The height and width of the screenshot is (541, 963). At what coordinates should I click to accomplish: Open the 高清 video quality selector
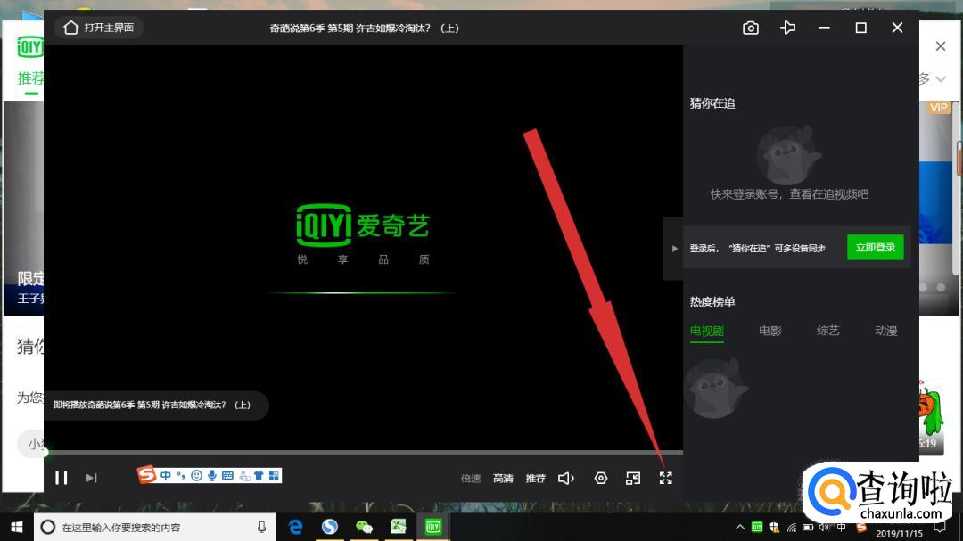[x=503, y=479]
